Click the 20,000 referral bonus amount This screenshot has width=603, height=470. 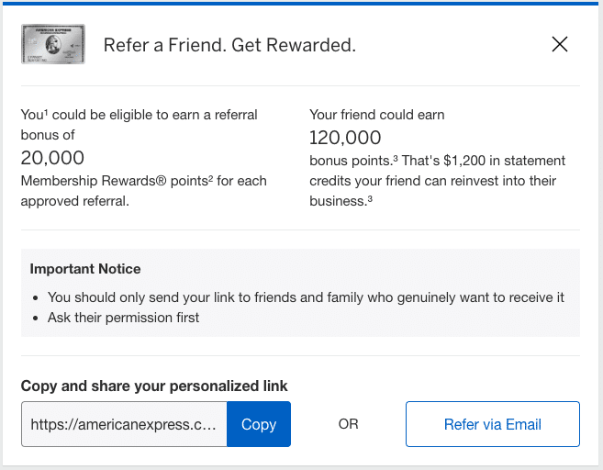pyautogui.click(x=52, y=158)
